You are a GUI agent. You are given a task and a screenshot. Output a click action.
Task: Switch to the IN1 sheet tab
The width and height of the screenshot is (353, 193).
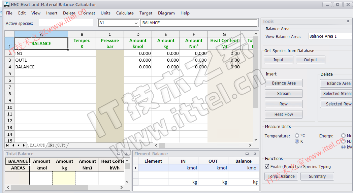(x=51, y=145)
